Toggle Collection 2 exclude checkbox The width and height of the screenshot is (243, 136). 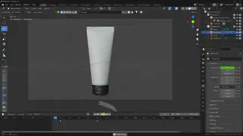[234, 26]
